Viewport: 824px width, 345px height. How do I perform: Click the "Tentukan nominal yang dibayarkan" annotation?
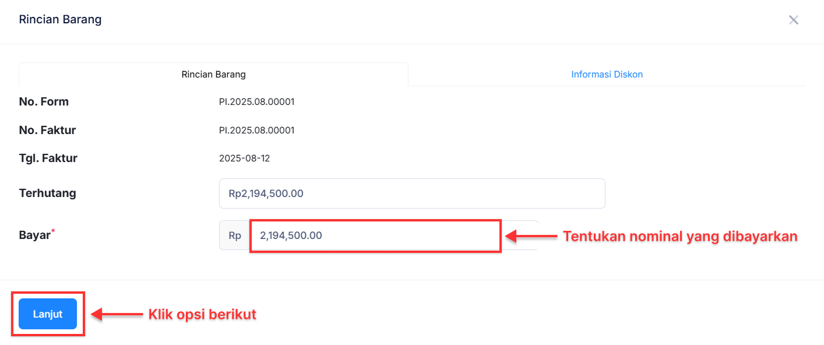(679, 236)
